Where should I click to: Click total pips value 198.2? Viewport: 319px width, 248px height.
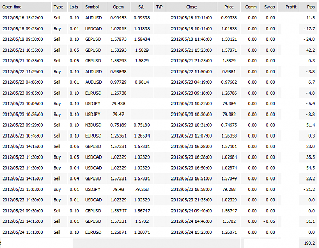tap(309, 243)
